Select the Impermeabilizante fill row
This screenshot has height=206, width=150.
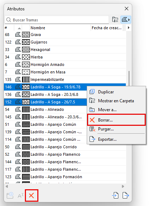(65, 79)
